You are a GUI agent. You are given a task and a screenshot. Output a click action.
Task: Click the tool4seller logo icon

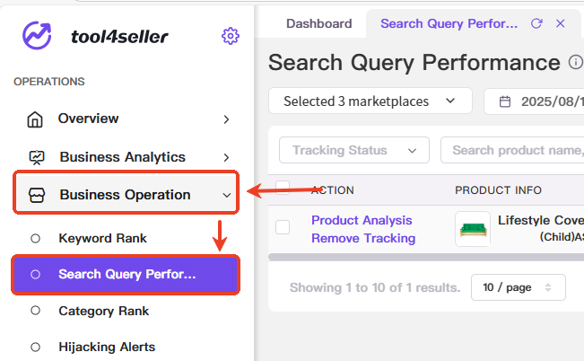37,35
